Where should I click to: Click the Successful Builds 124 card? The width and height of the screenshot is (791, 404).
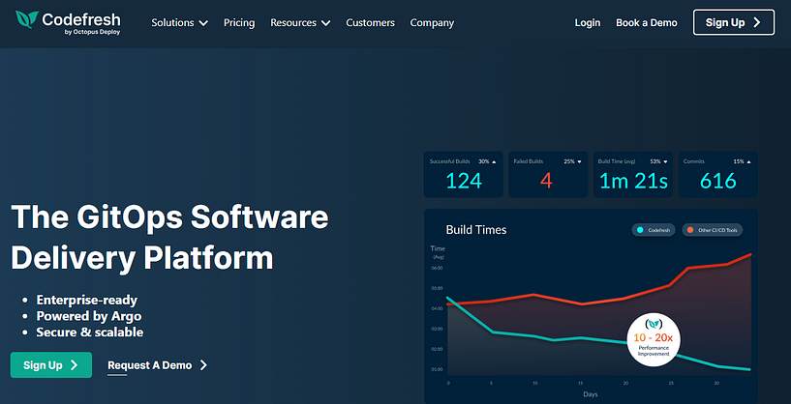point(463,174)
